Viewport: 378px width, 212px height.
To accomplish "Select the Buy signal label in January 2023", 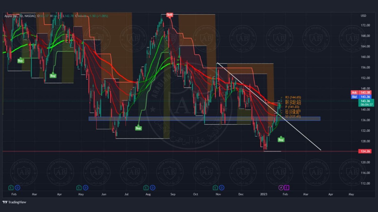I will (x=281, y=140).
